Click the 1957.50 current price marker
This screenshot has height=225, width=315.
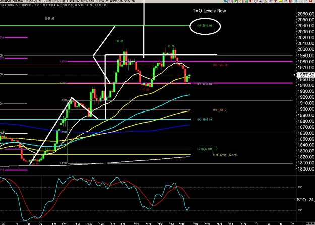pyautogui.click(x=306, y=75)
